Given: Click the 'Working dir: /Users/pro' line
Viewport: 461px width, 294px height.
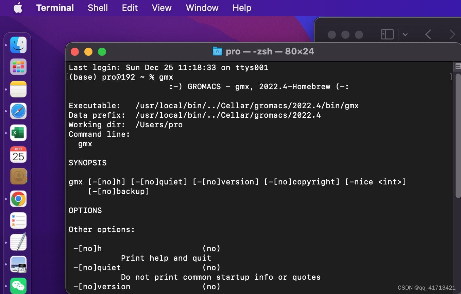Looking at the screenshot, I should coord(126,125).
